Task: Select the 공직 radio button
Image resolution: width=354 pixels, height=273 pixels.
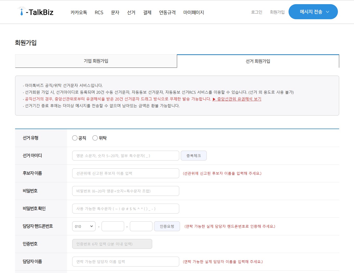Action: tap(75, 138)
